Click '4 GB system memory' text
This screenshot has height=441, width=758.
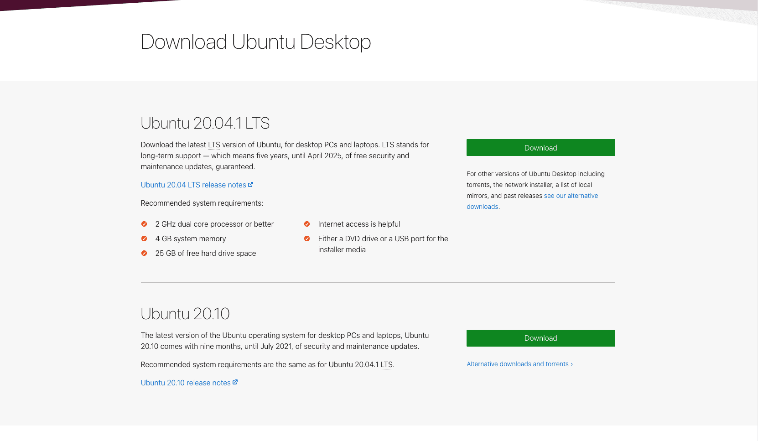point(191,239)
